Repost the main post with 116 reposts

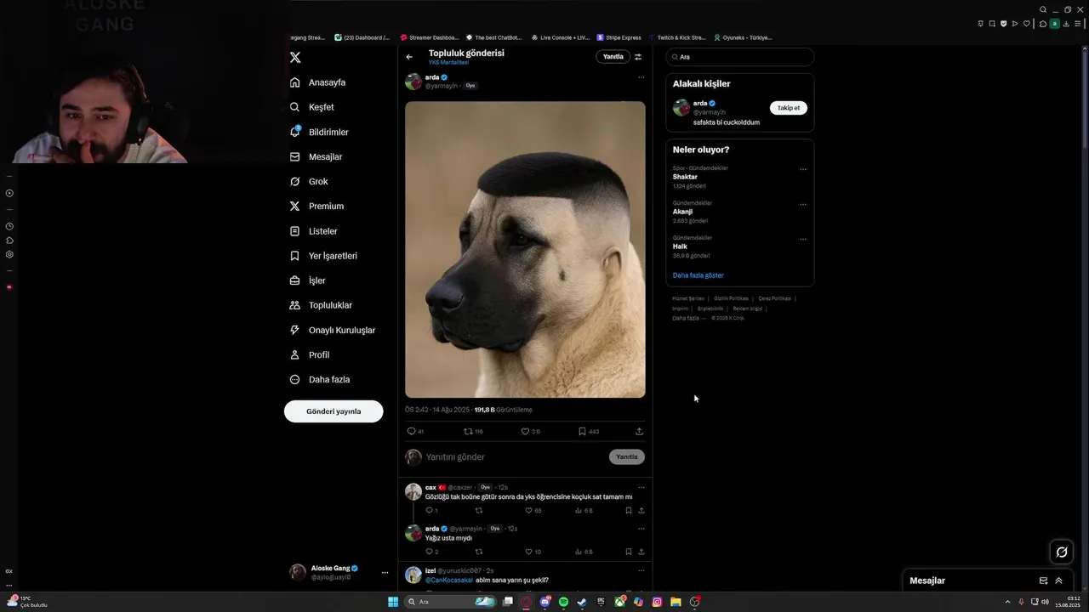[x=473, y=432]
